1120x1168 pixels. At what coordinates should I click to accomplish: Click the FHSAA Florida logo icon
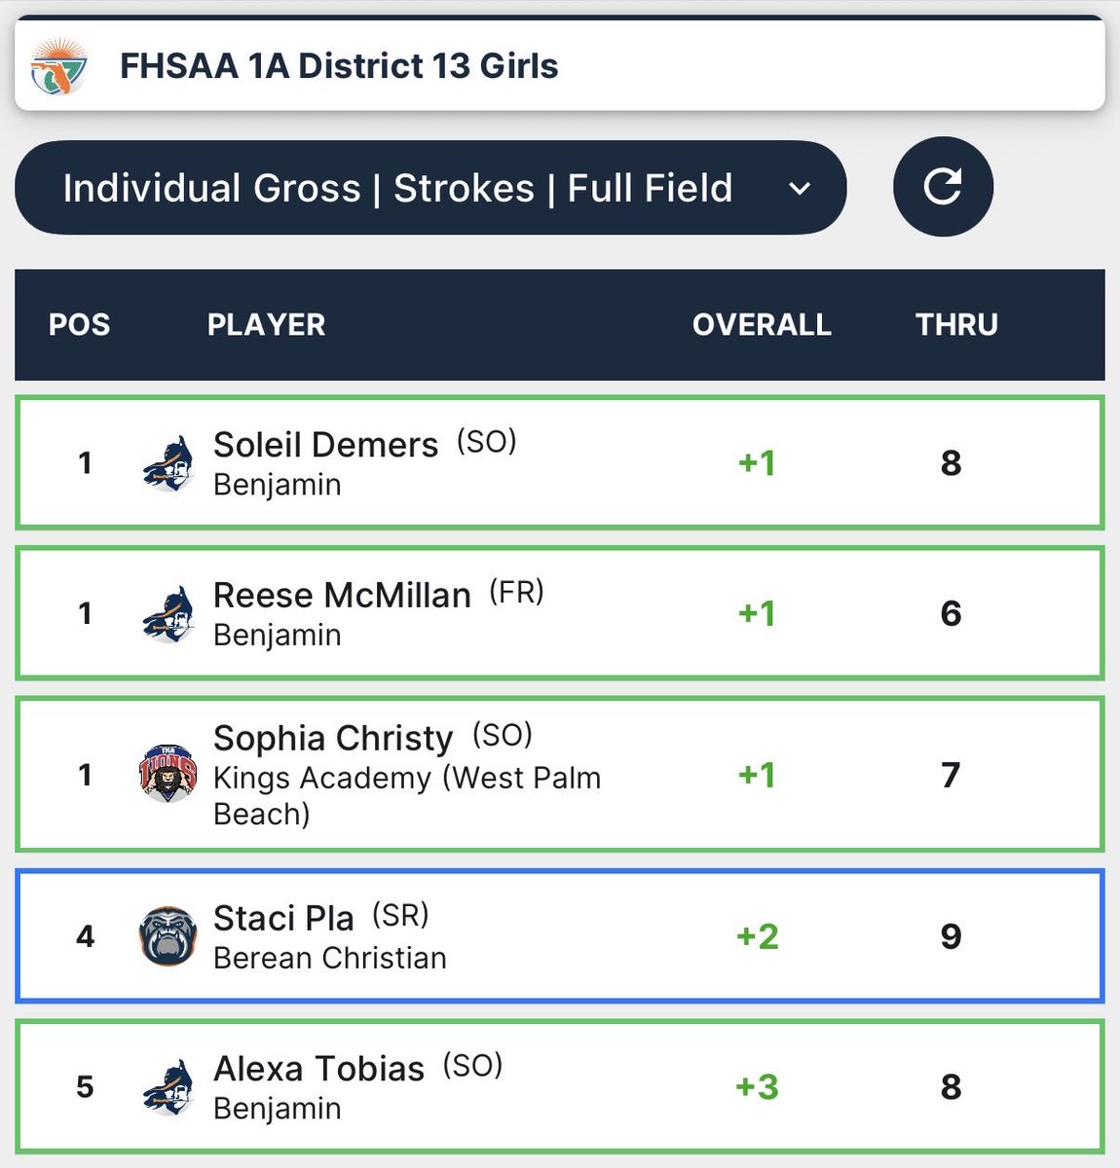59,66
